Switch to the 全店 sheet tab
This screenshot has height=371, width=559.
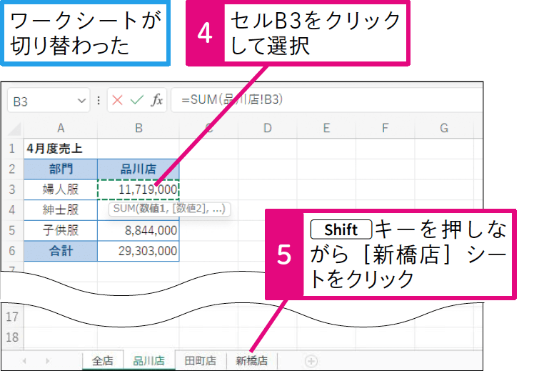pos(103,361)
